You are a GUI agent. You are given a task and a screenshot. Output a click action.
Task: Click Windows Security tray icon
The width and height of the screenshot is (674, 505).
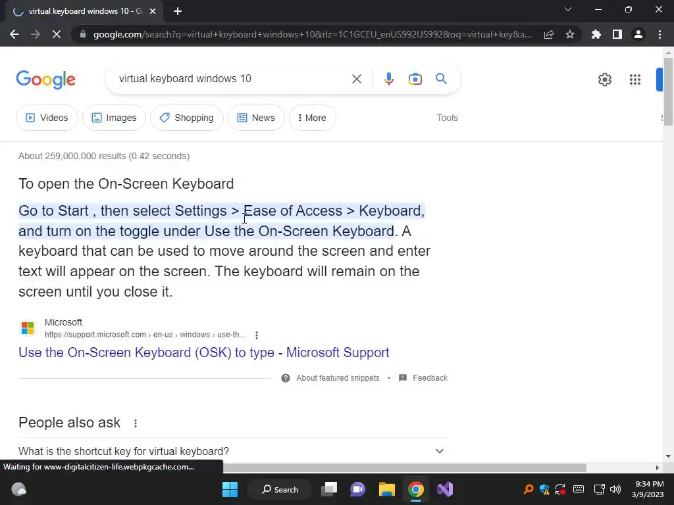544,489
